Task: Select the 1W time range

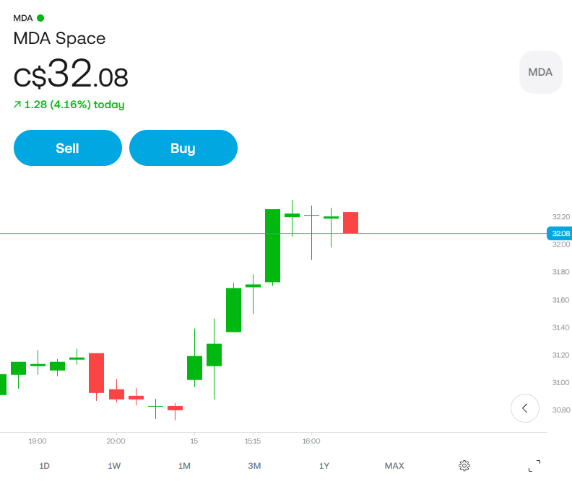Action: pyautogui.click(x=114, y=466)
